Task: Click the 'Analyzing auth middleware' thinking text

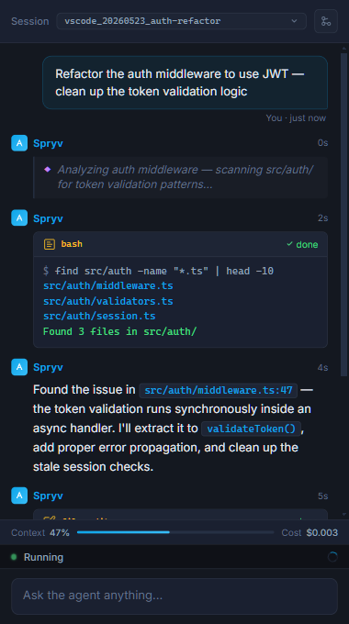Action: pyautogui.click(x=186, y=177)
